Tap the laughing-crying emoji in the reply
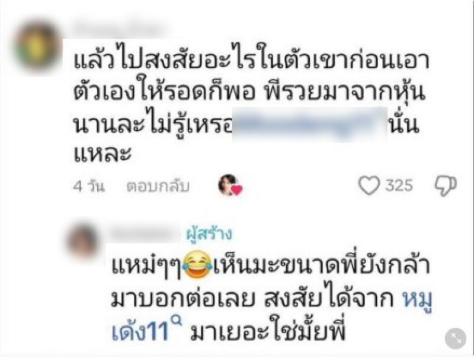This screenshot has height=358, width=474. point(198,264)
